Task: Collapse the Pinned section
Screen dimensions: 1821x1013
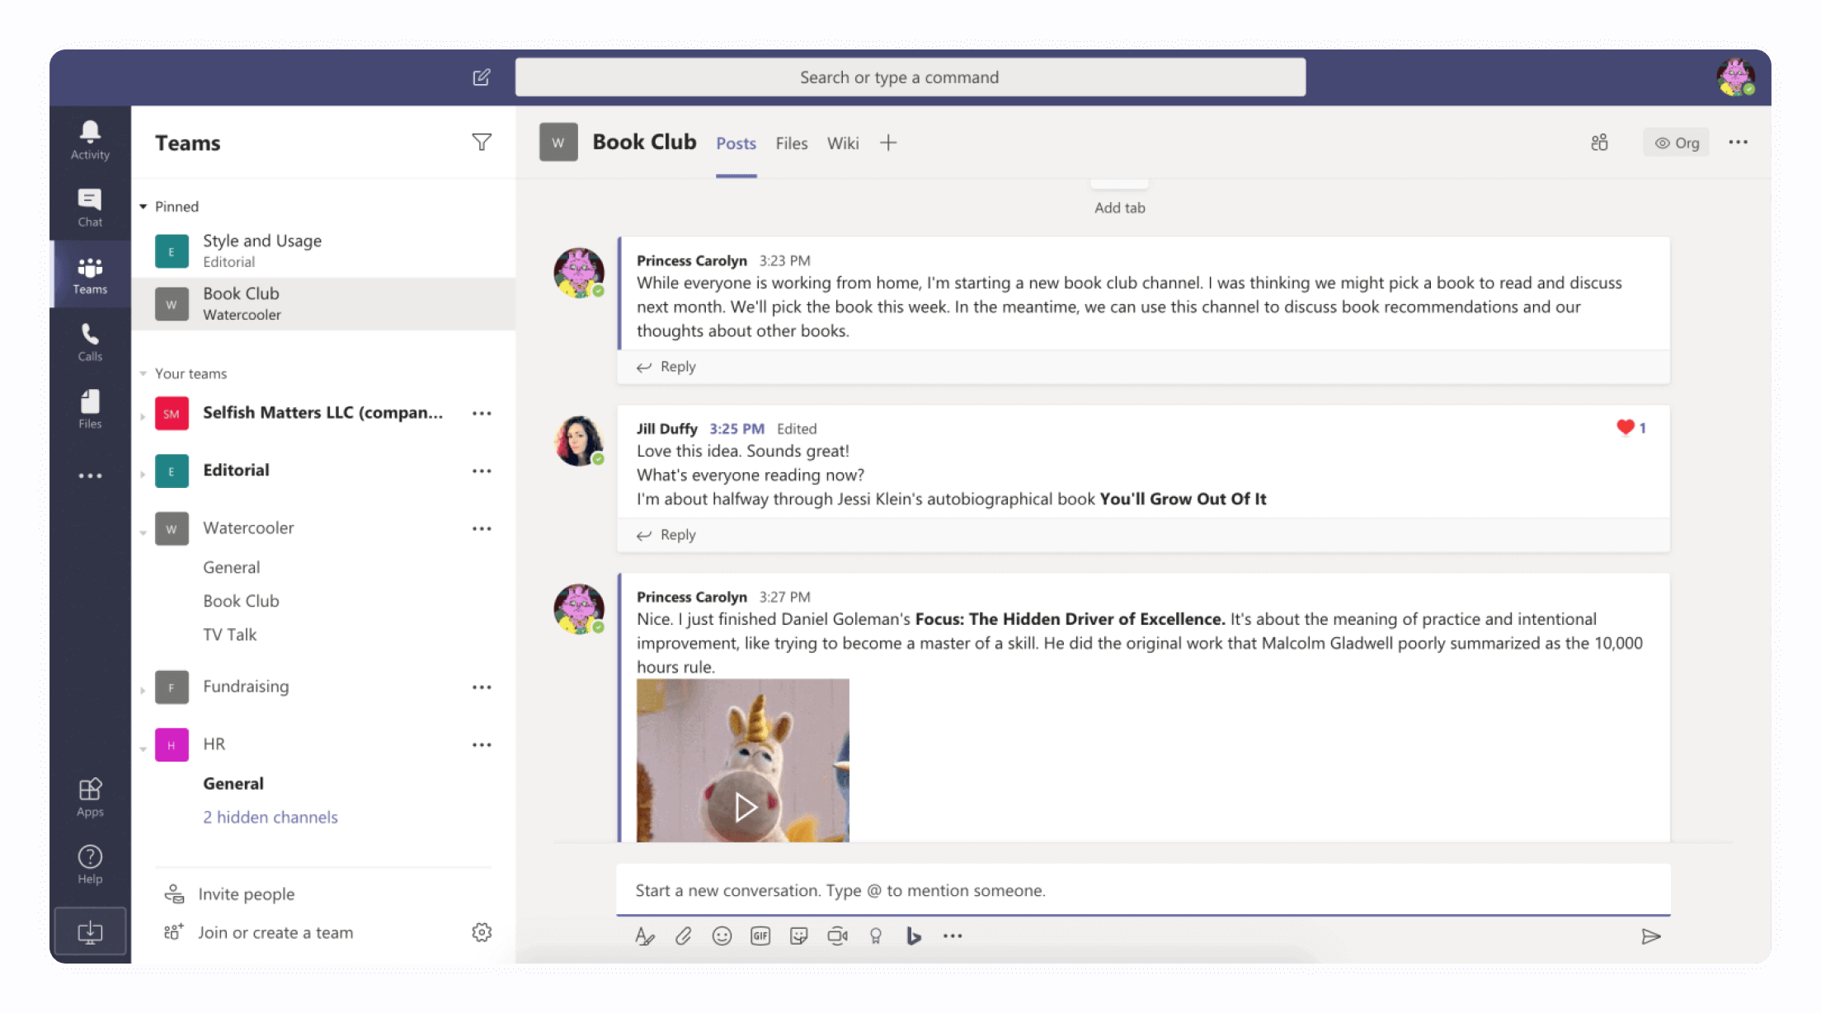Action: [x=144, y=207]
